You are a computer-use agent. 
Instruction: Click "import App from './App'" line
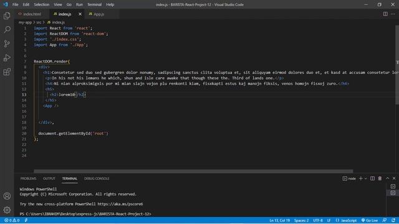pyautogui.click(x=61, y=45)
